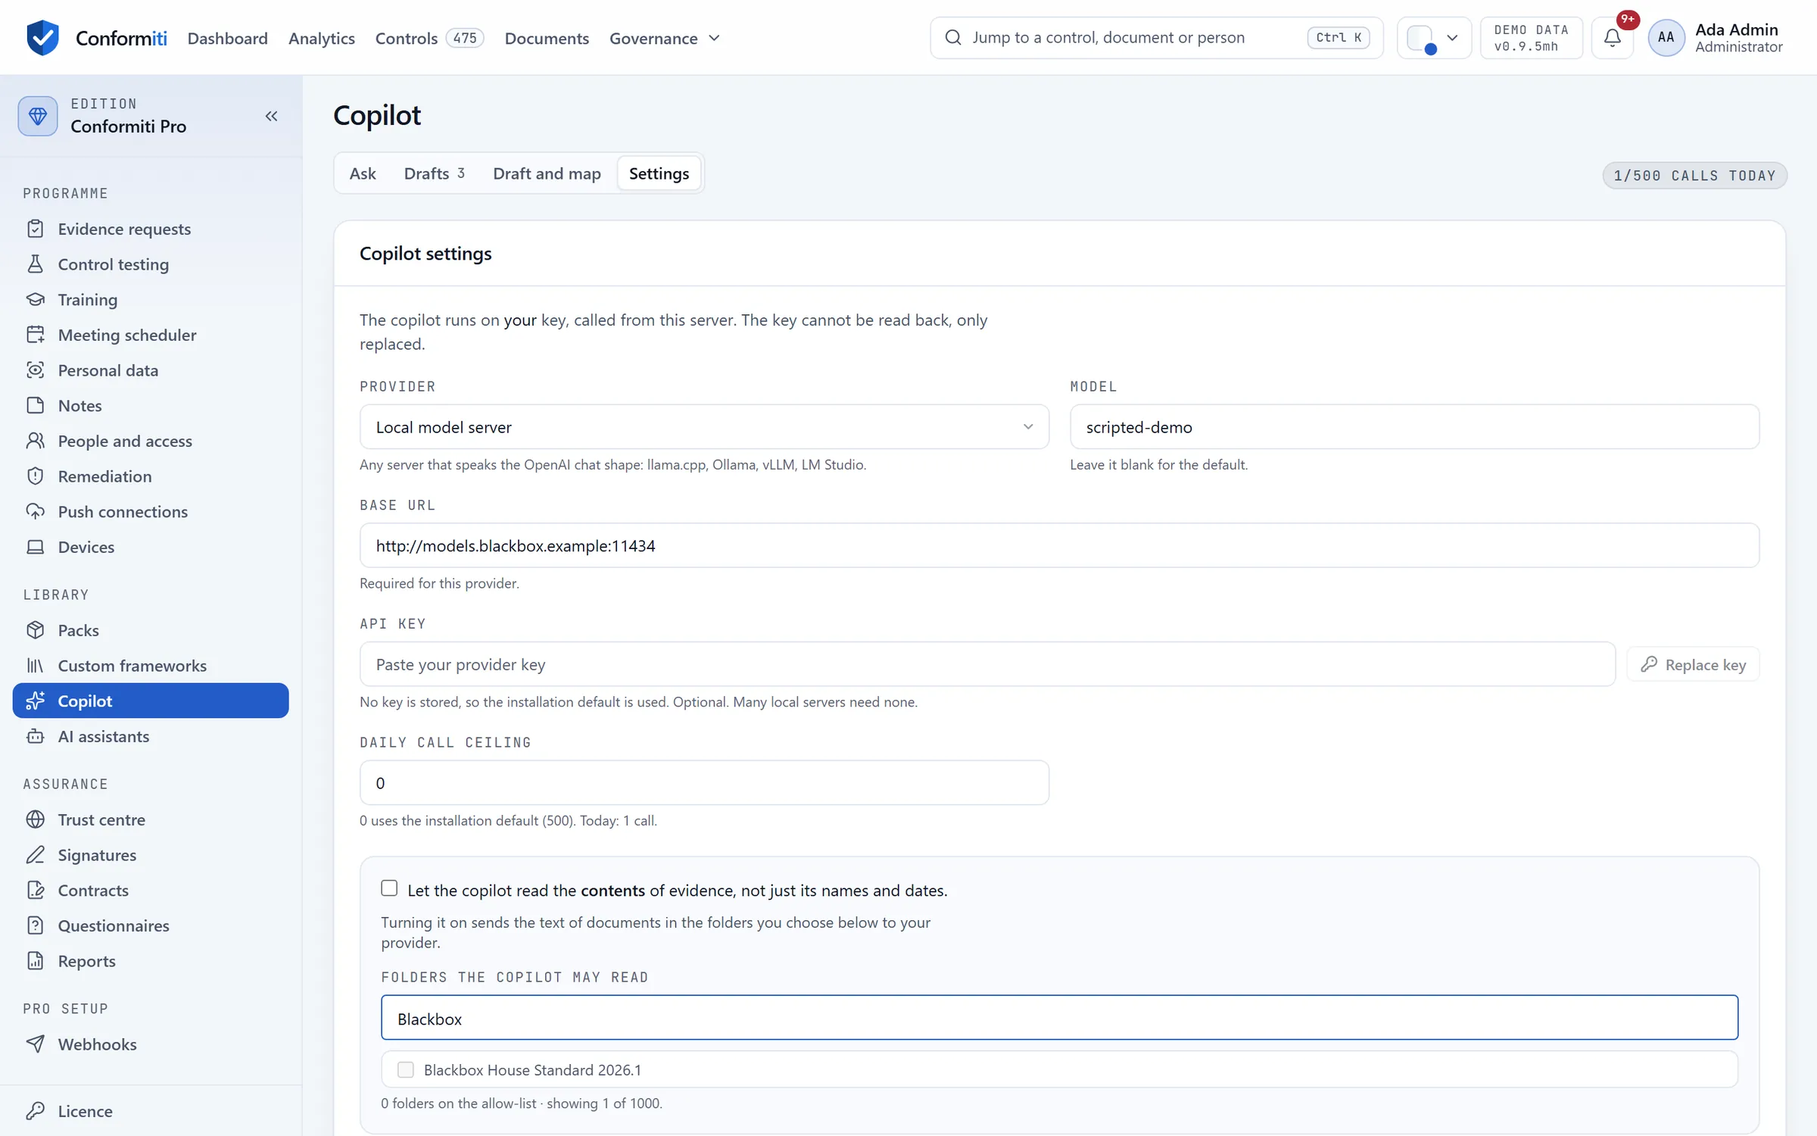
Task: Click the Model text field
Action: (x=1414, y=426)
